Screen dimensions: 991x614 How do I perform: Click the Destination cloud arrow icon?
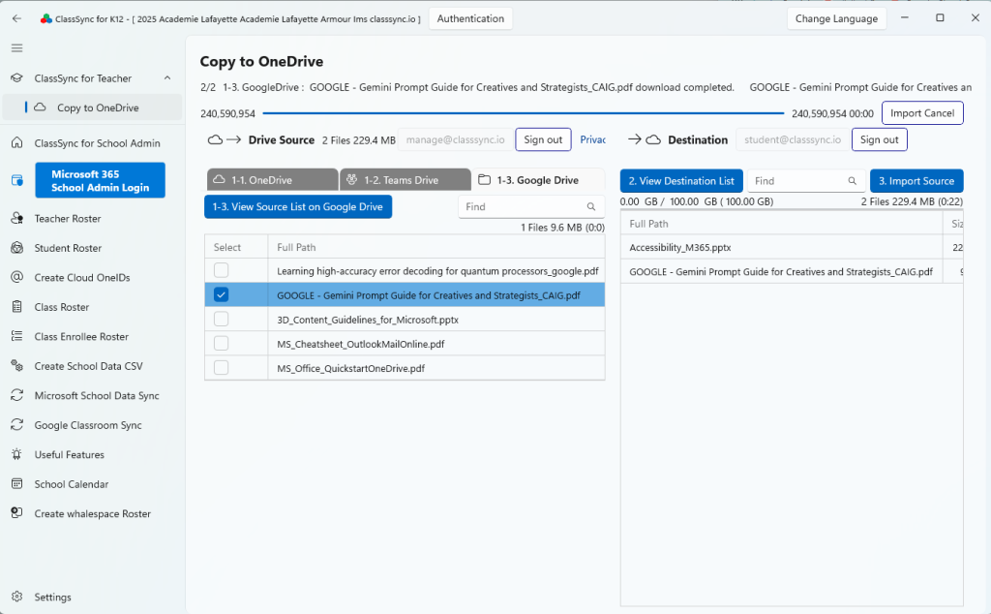(x=645, y=139)
